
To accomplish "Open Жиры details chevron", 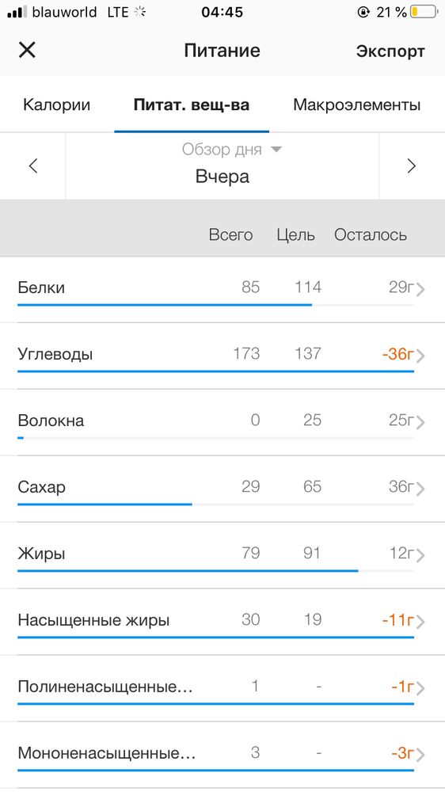I will tap(420, 556).
